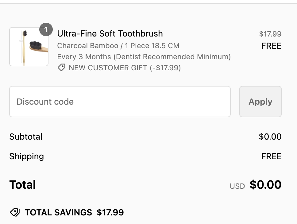This screenshot has width=297, height=224.
Task: Click the FREE price beside the toothbrush
Action: click(271, 46)
